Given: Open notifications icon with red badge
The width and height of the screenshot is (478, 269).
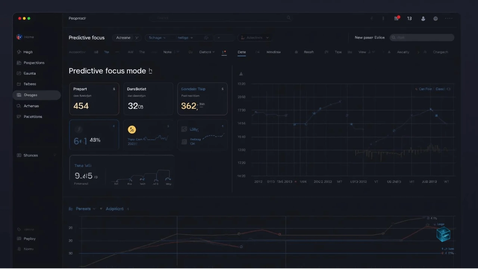Looking at the screenshot, I should (397, 18).
